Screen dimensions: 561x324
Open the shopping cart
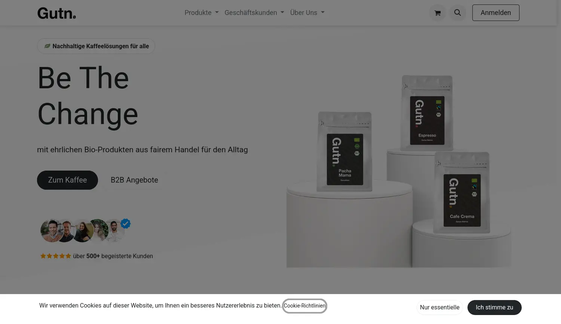(438, 12)
